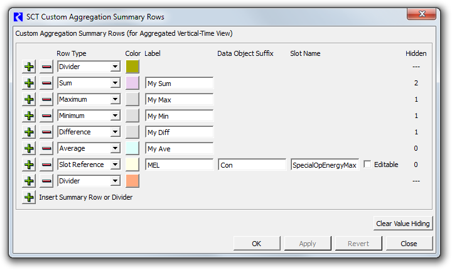The height and width of the screenshot is (270, 452).
Task: Open the Difference row type dropdown
Action: (89, 132)
